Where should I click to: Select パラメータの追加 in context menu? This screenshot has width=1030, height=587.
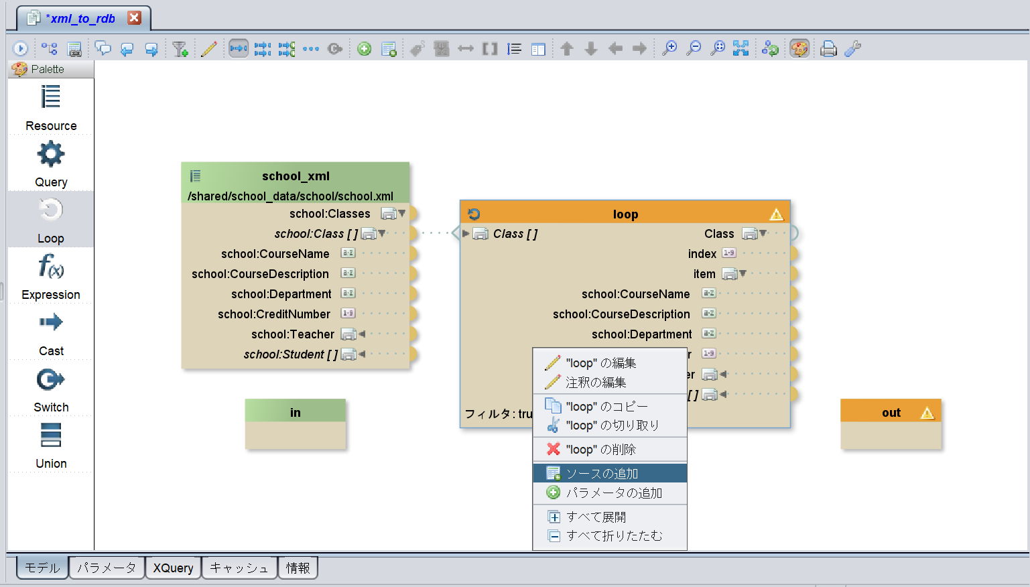[x=610, y=493]
